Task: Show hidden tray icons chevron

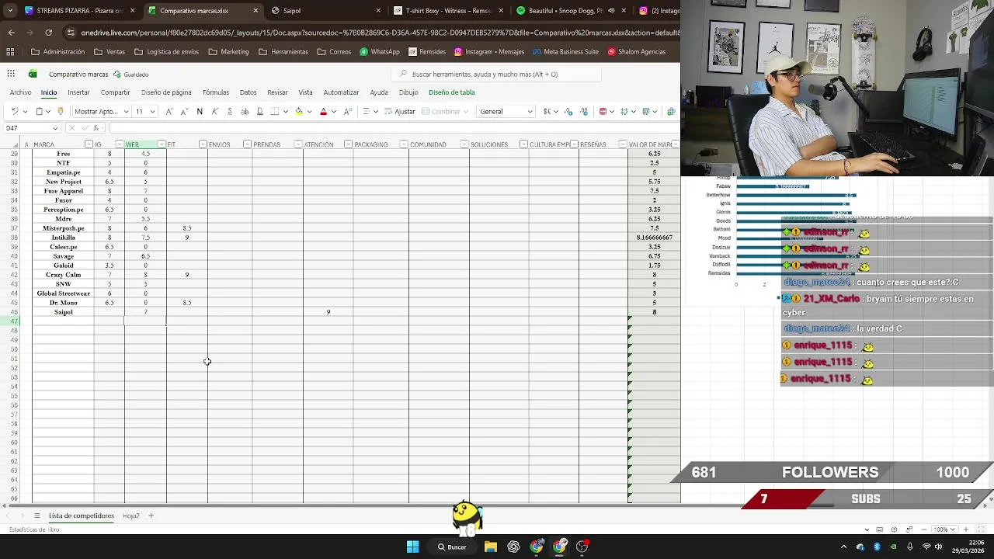Action: 843,547
